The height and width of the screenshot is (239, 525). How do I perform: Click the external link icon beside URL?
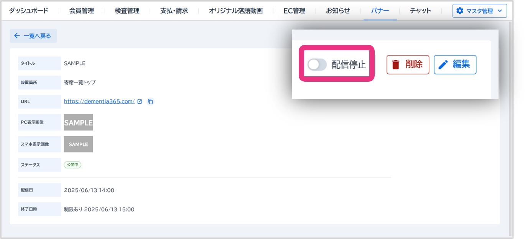[140, 102]
